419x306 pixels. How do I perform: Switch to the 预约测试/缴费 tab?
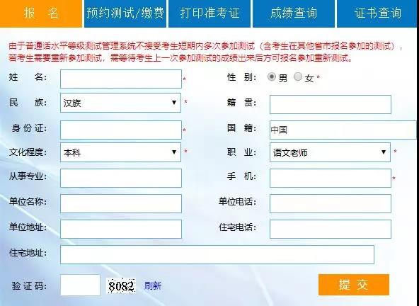(125, 13)
